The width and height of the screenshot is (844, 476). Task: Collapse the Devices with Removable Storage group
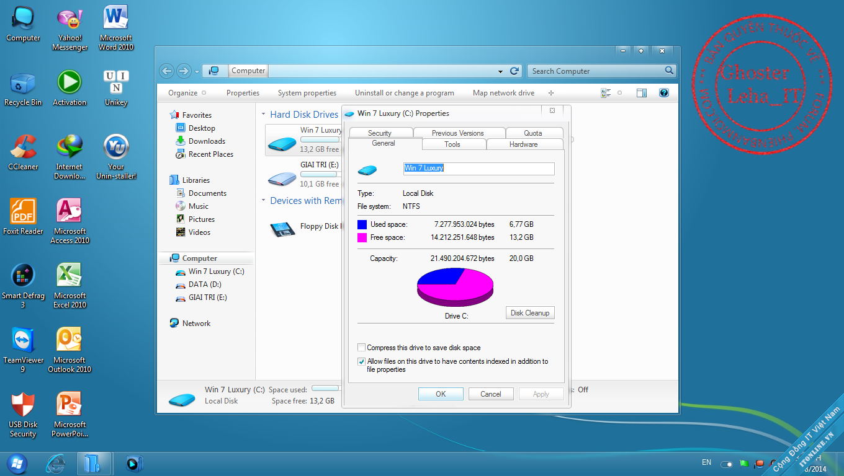tap(264, 201)
